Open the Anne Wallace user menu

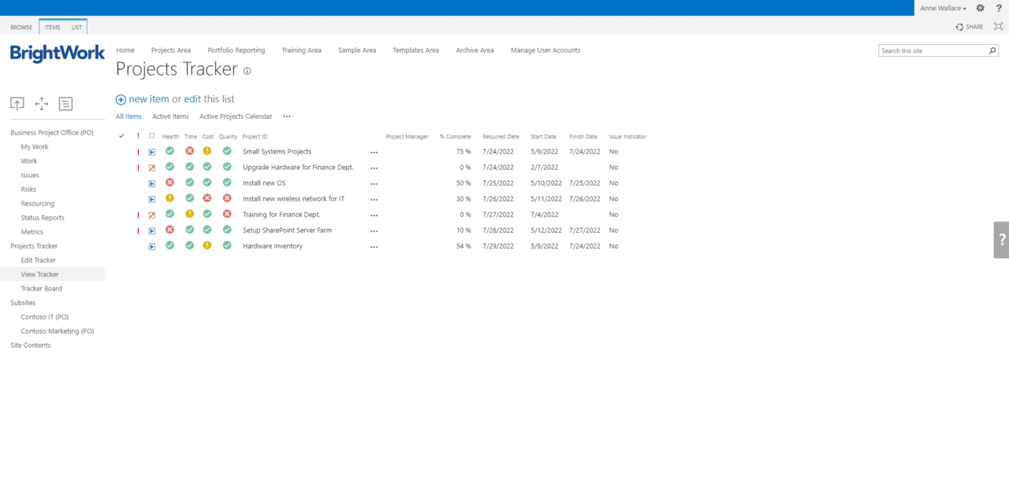[x=940, y=8]
